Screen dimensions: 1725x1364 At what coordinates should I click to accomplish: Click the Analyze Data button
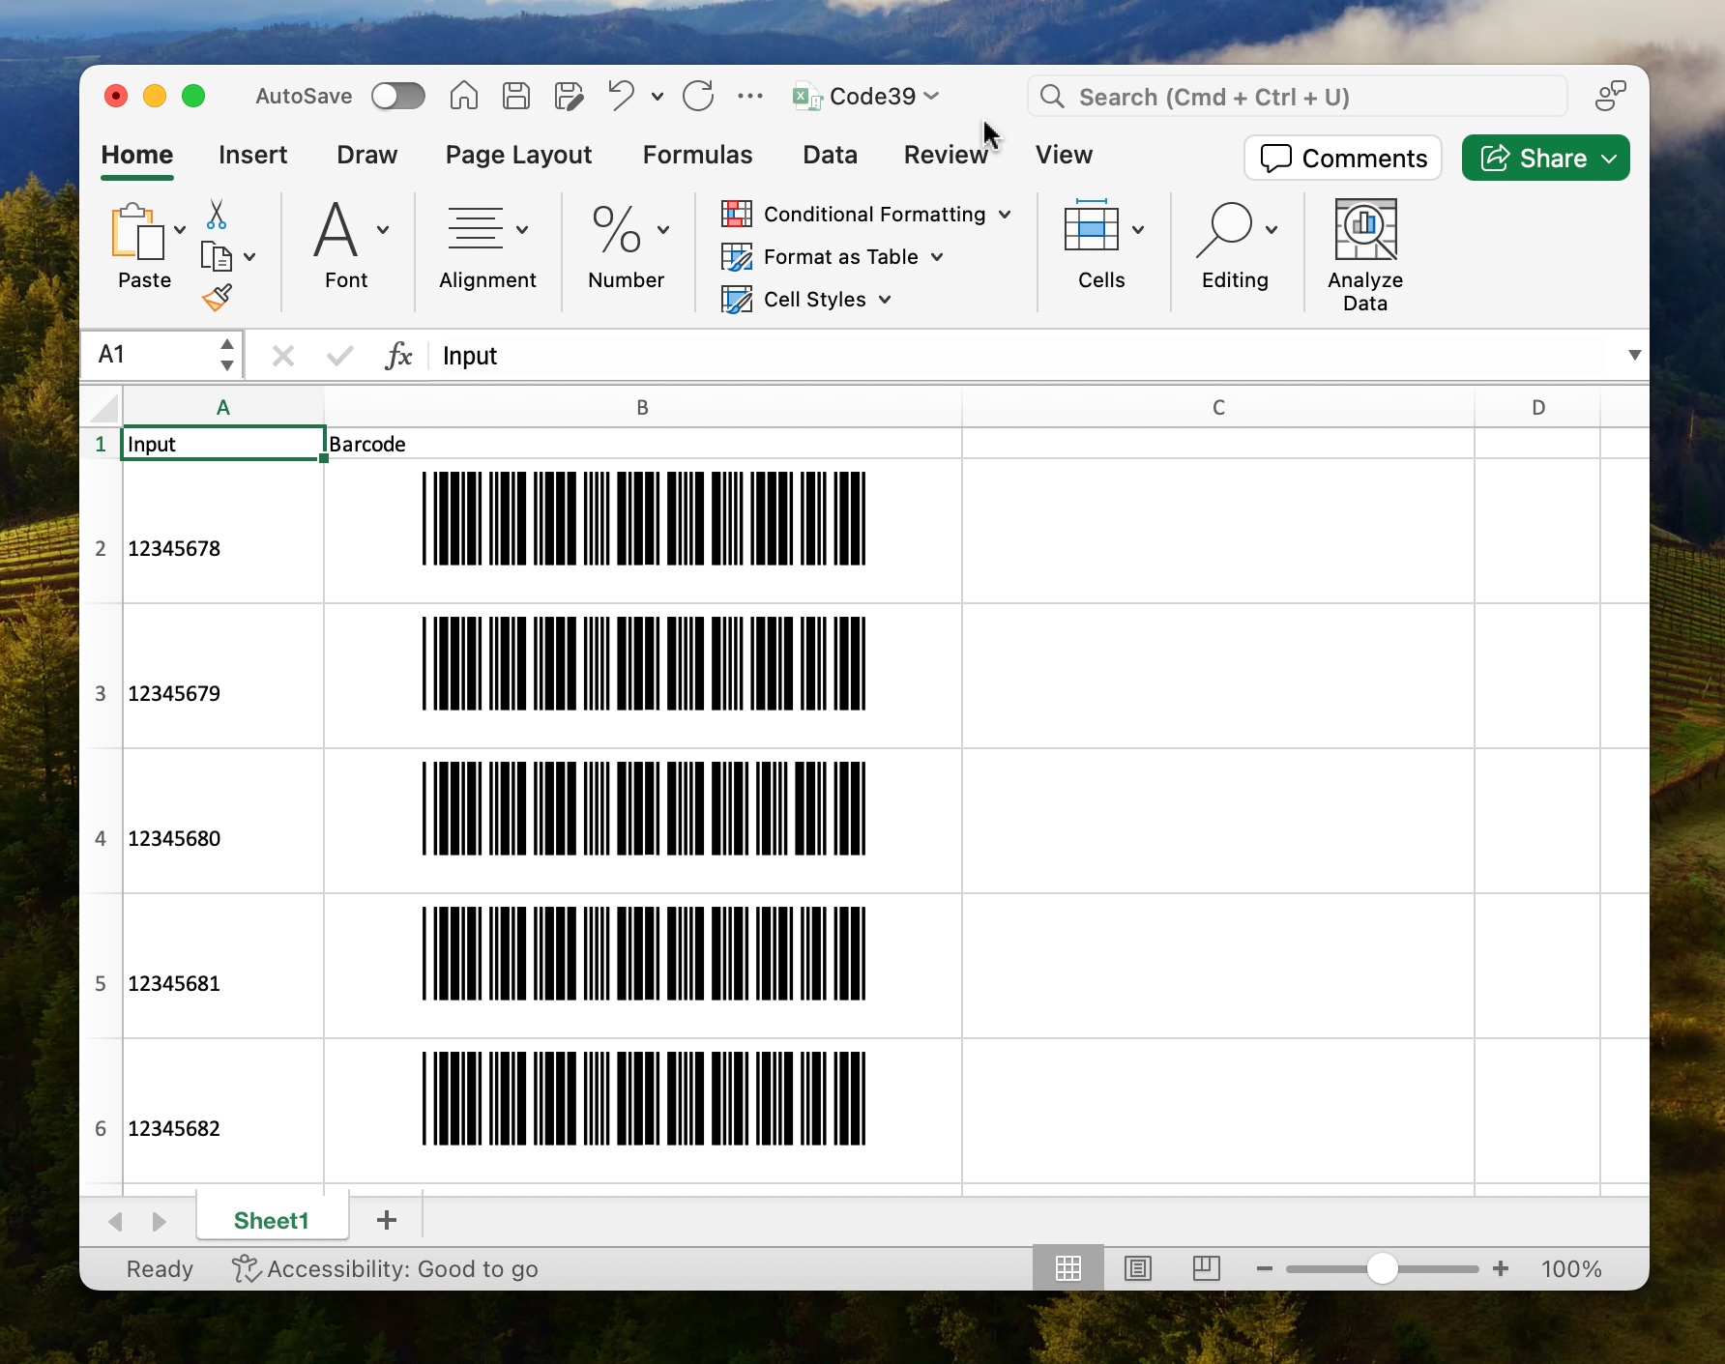click(x=1365, y=256)
